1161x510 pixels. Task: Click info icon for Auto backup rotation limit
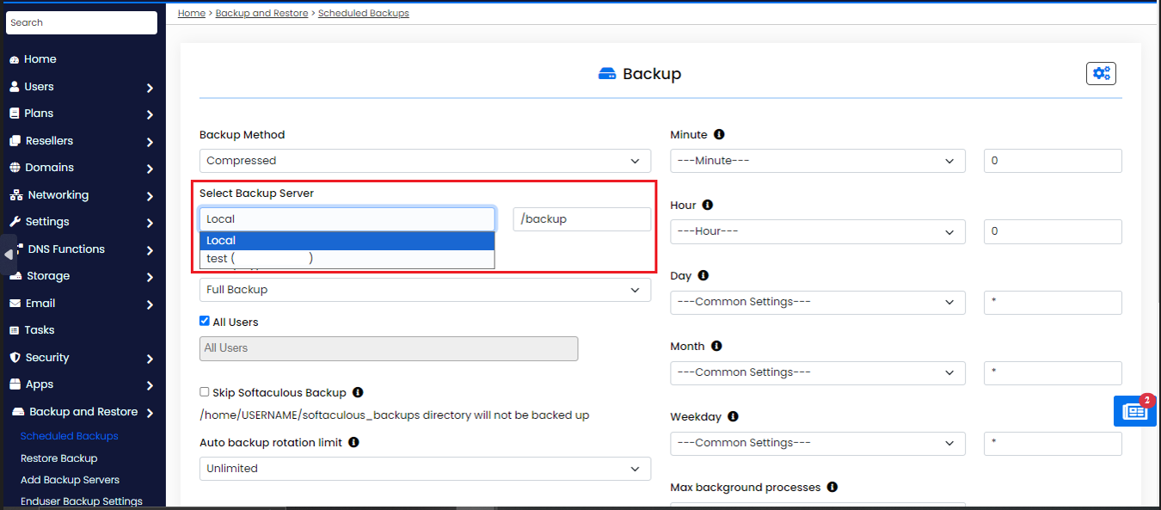353,442
